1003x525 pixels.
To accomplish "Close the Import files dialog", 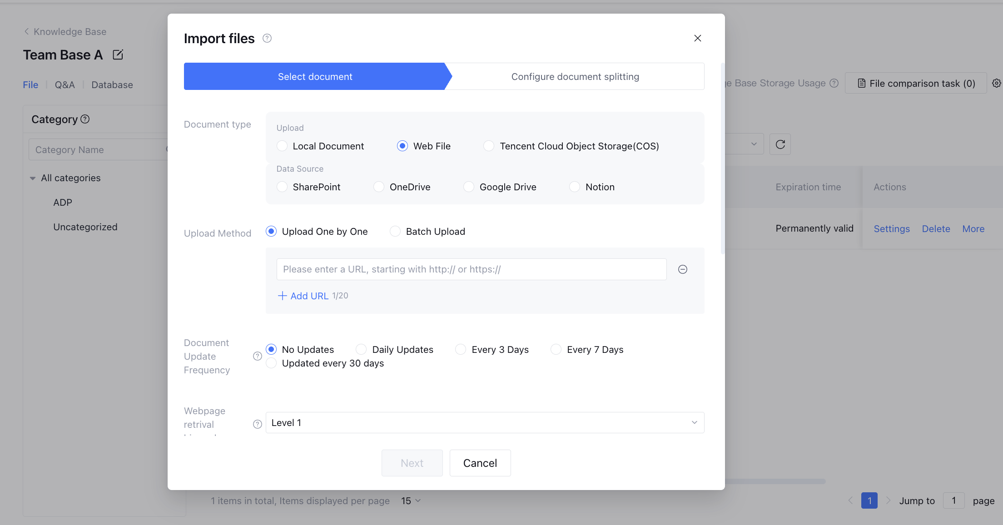I will coord(698,38).
